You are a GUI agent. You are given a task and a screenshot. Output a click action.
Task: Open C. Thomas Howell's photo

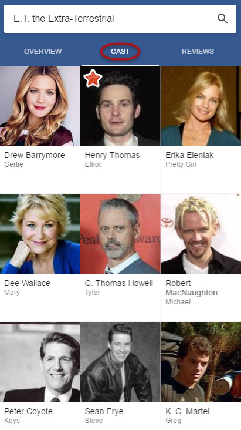coord(120,234)
